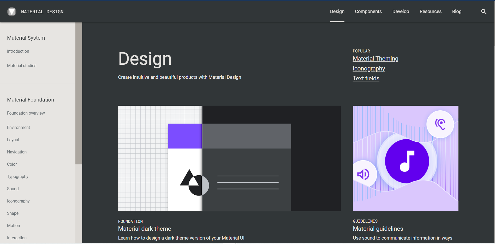Open the Color section

tap(12, 164)
